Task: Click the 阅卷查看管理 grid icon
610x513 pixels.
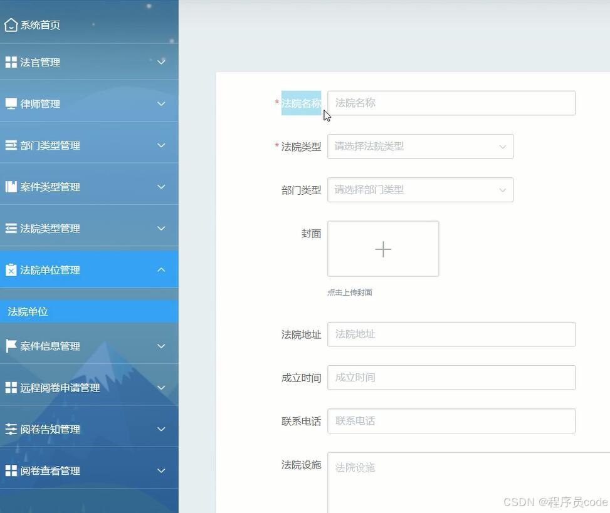Action: click(11, 470)
